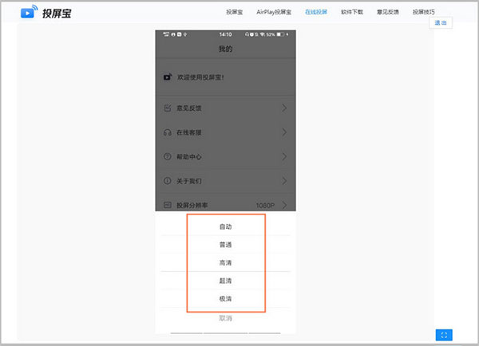Click the blue fullscreen icon button
This screenshot has width=479, height=346.
pyautogui.click(x=444, y=335)
